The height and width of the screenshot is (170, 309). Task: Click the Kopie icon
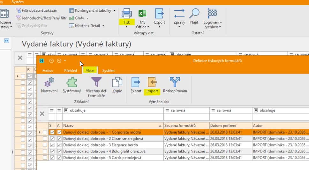(117, 82)
